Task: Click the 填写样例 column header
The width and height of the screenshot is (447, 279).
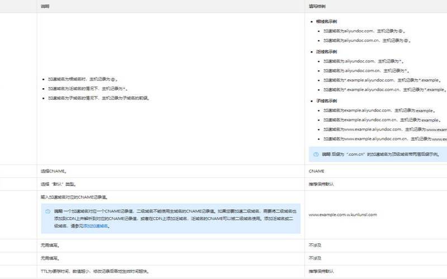Action: pyautogui.click(x=317, y=6)
